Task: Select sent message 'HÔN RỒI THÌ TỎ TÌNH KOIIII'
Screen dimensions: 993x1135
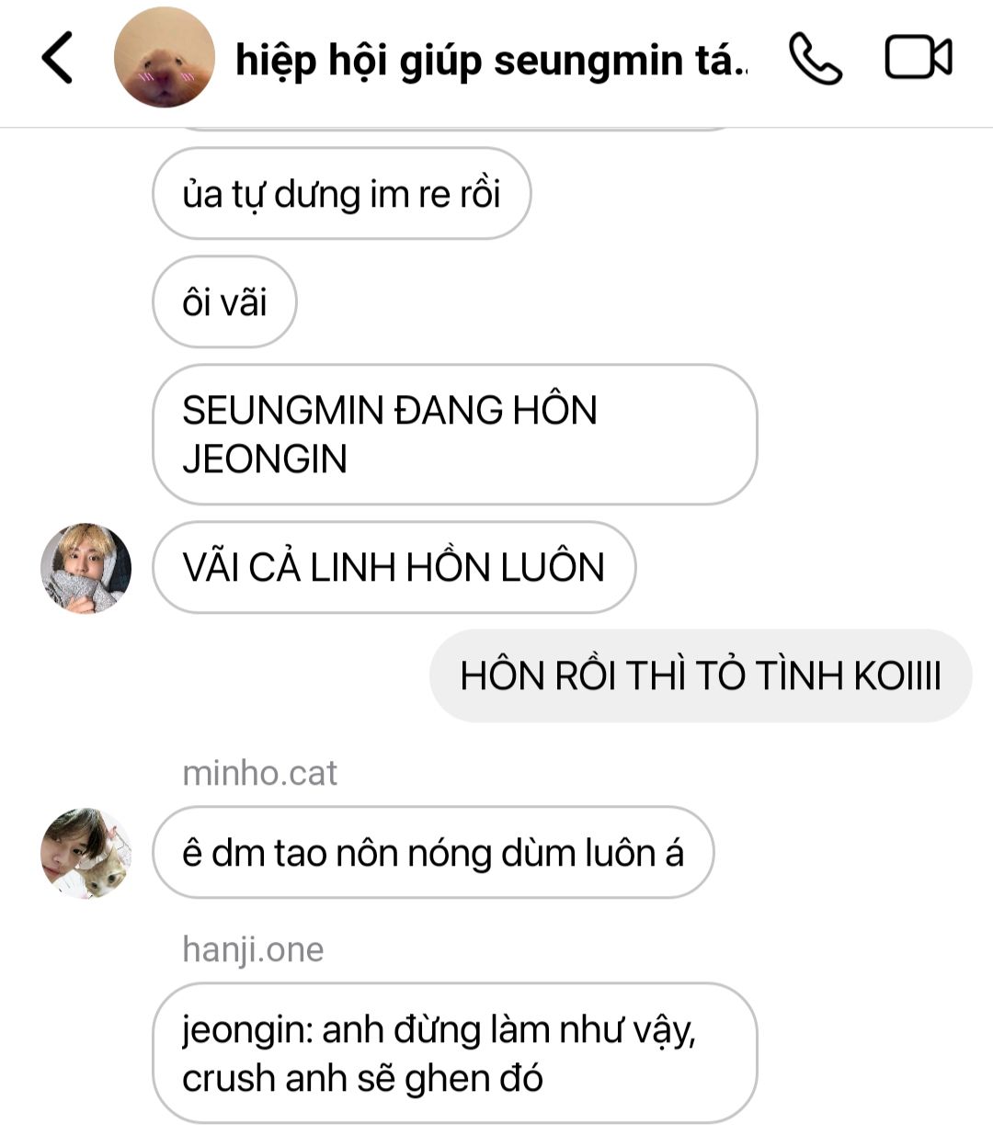Action: point(701,675)
